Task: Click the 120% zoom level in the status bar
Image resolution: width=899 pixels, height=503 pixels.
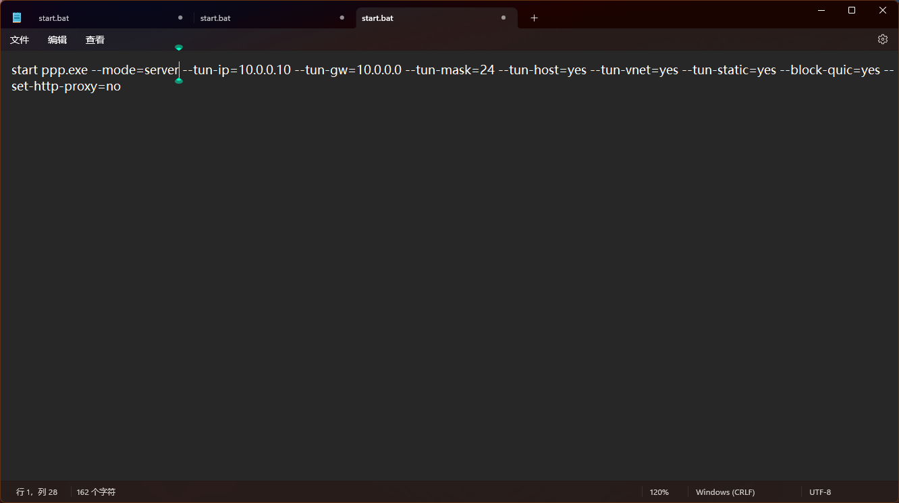Action: point(659,492)
